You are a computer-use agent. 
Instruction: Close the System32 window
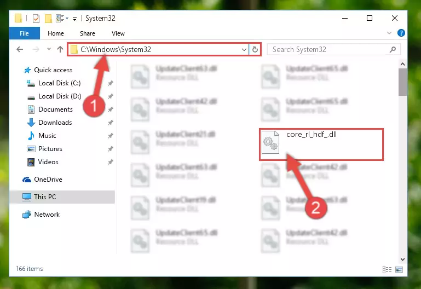394,18
